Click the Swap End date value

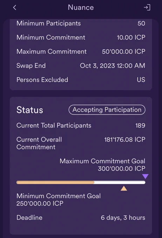[113, 66]
